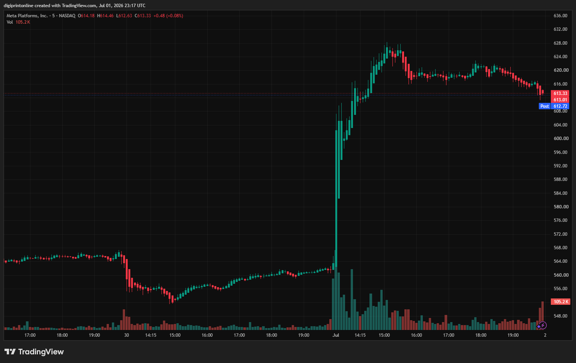Click the red 613.01 price label on the axis
This screenshot has height=363, width=576.
pyautogui.click(x=560, y=100)
